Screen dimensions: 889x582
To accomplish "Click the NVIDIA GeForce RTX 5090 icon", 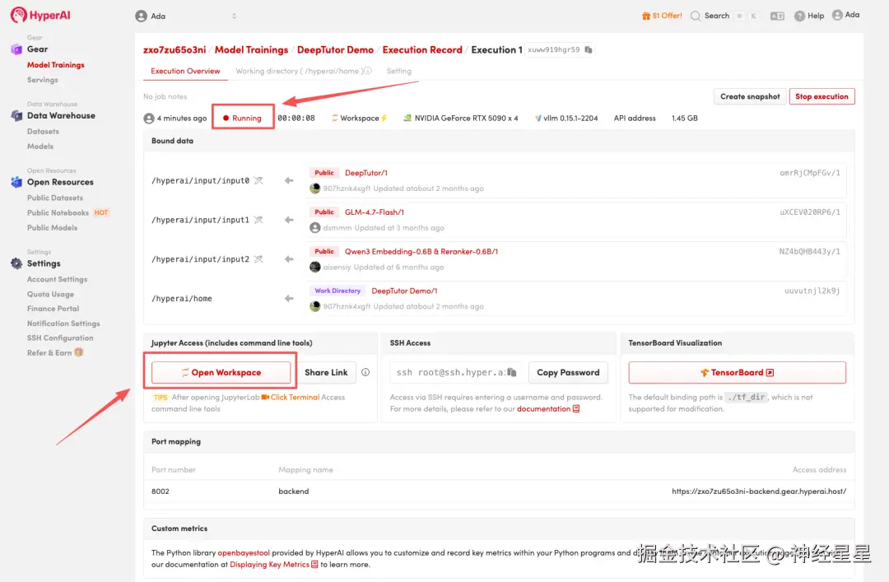I will 407,118.
